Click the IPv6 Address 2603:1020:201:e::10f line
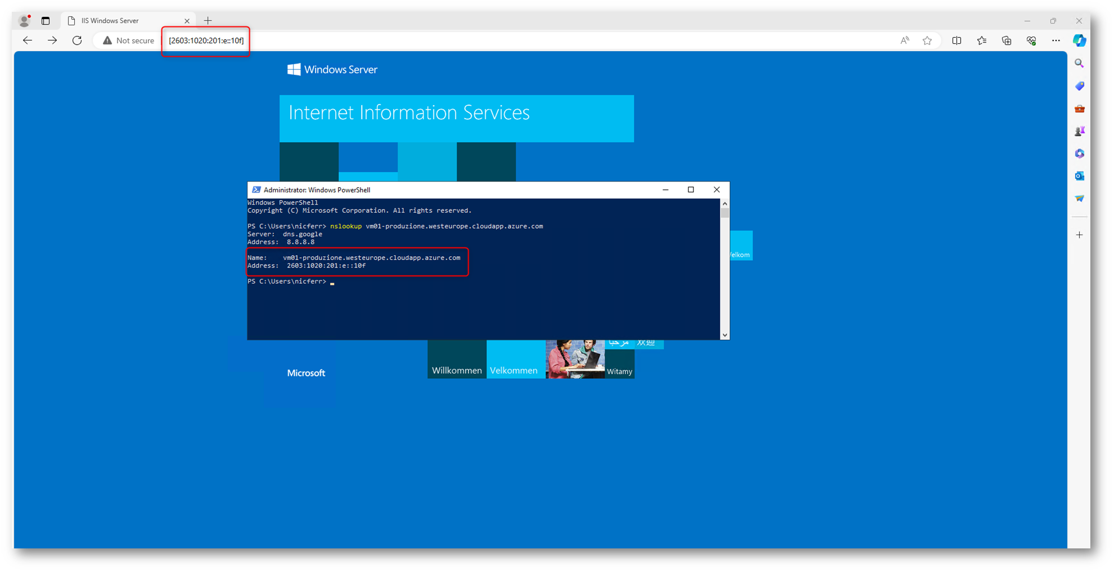The height and width of the screenshot is (572, 1114). click(x=306, y=266)
